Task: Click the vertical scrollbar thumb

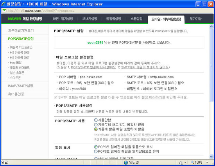Action: click(x=211, y=65)
